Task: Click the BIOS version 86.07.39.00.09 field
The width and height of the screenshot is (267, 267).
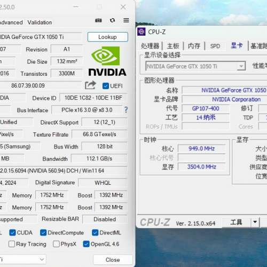Action: tap(41, 85)
